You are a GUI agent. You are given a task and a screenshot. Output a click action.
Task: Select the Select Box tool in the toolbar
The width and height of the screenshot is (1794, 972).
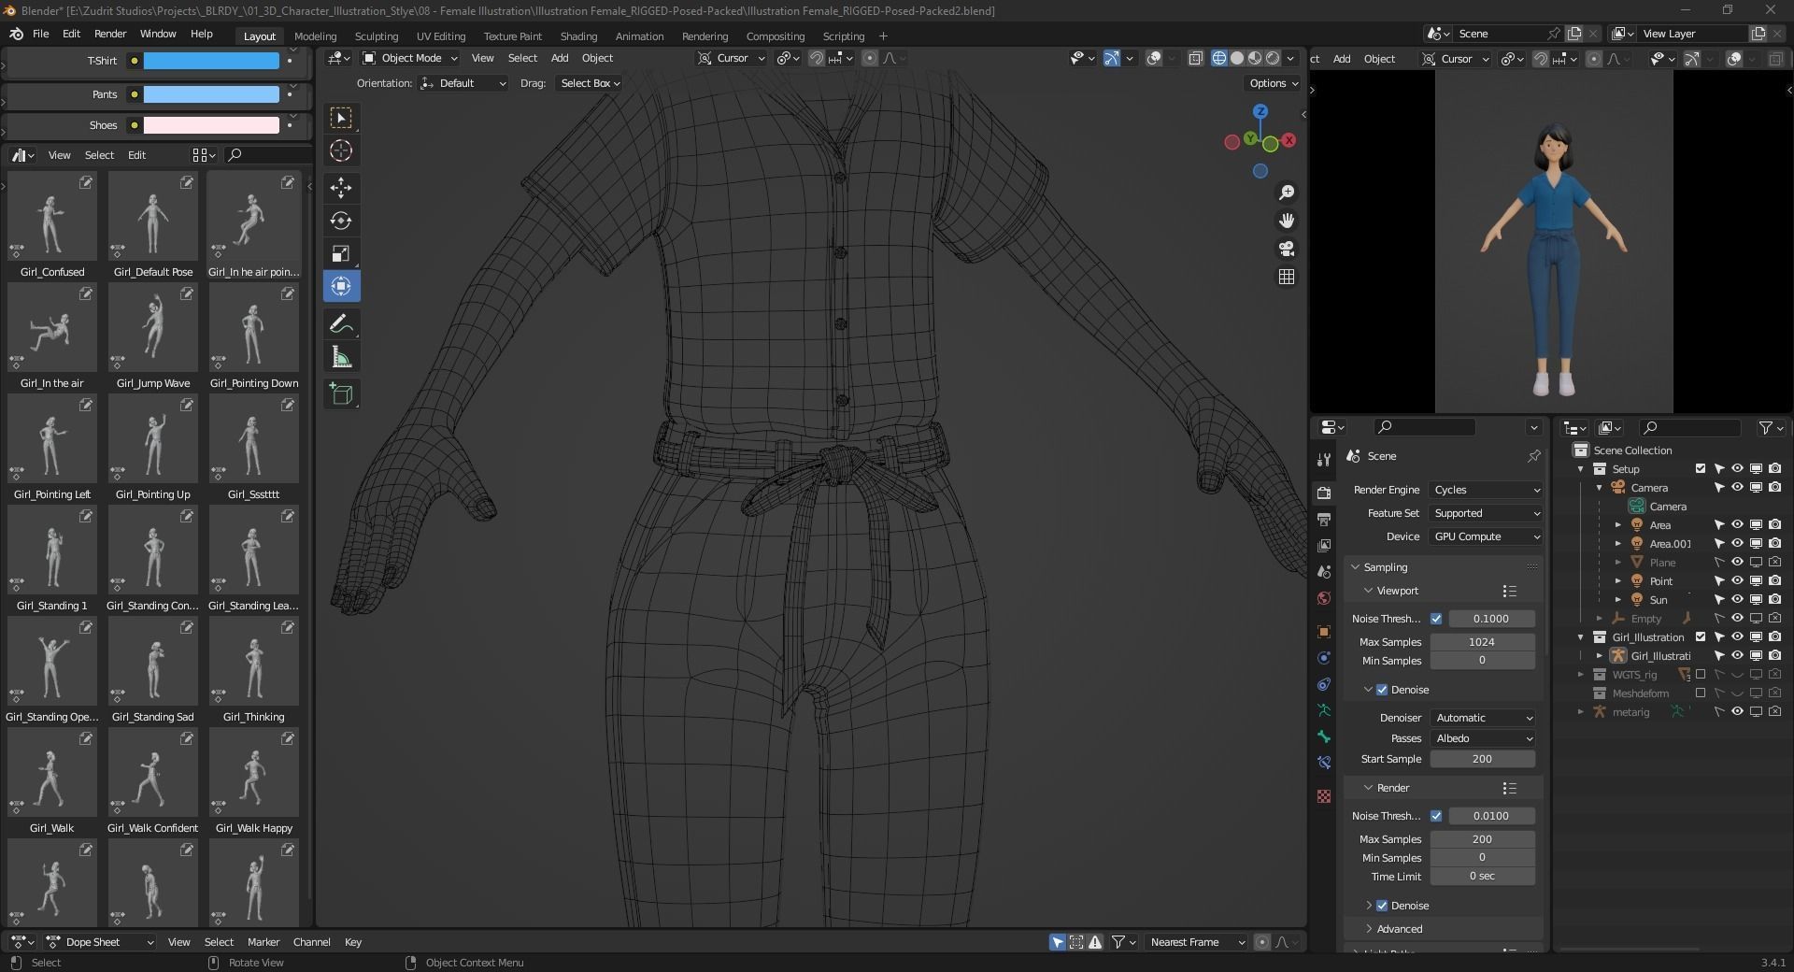pyautogui.click(x=341, y=118)
